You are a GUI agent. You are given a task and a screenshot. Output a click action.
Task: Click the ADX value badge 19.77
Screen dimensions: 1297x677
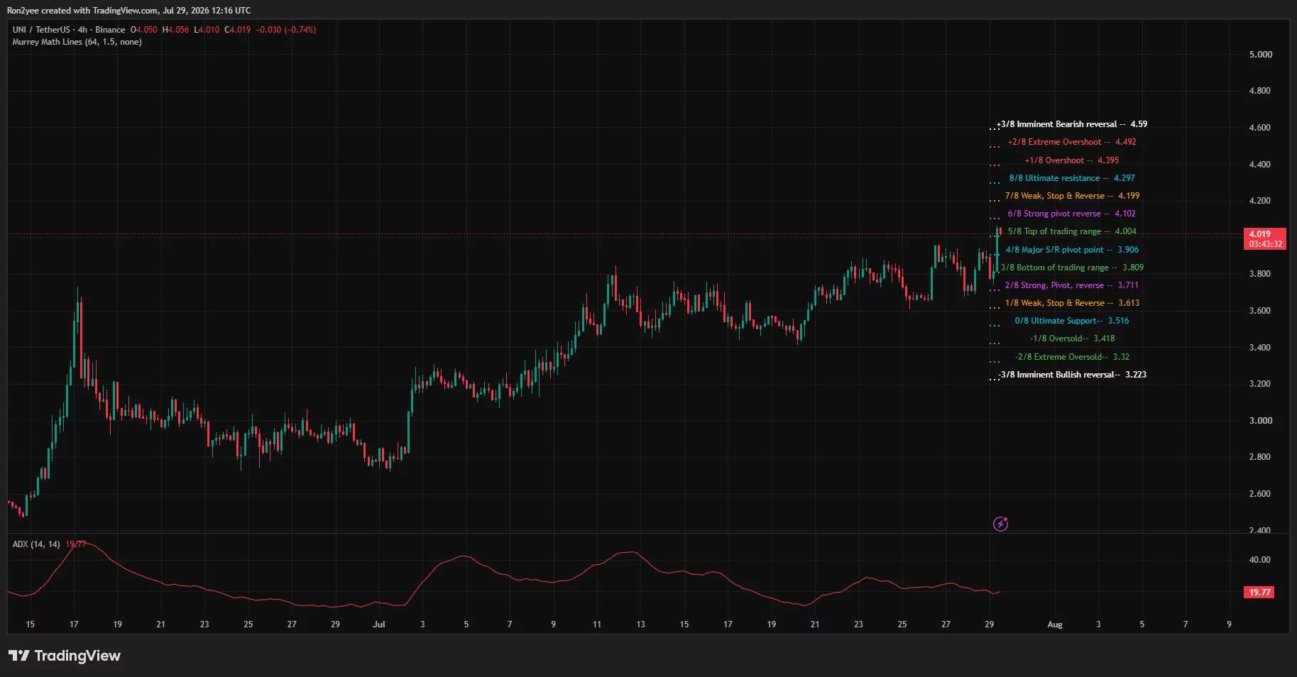1260,592
